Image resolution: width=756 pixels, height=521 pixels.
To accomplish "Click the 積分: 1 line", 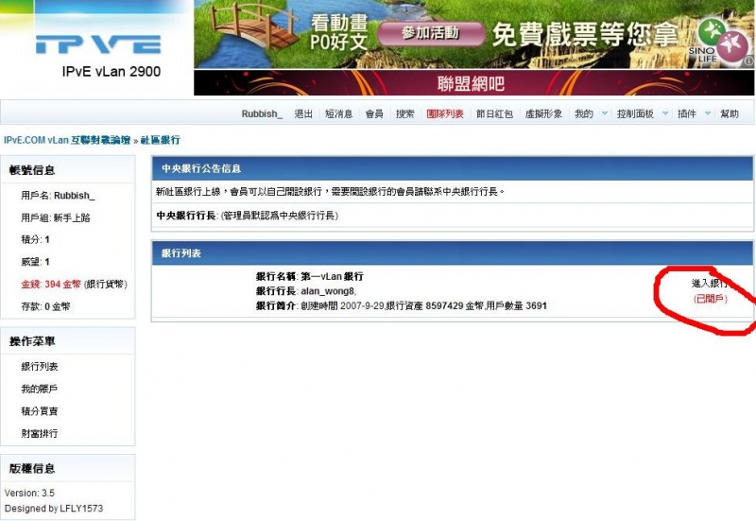I will point(35,240).
